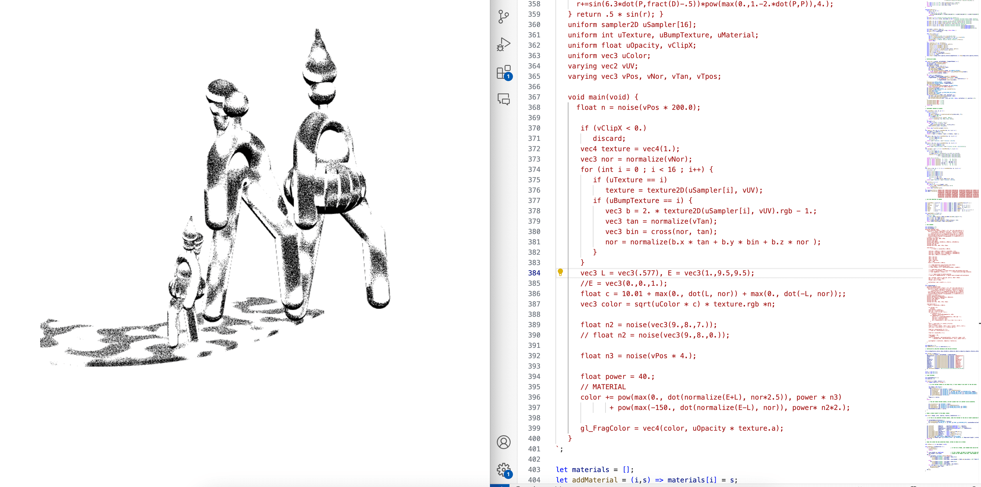Click the 'discard;' statement

tap(609, 139)
